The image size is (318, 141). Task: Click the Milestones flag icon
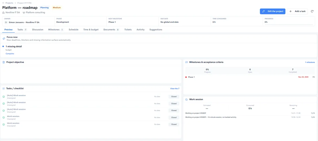coord(187,62)
